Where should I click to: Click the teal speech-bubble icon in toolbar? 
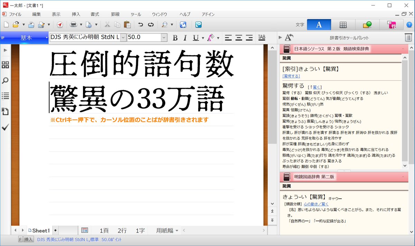click(198, 24)
